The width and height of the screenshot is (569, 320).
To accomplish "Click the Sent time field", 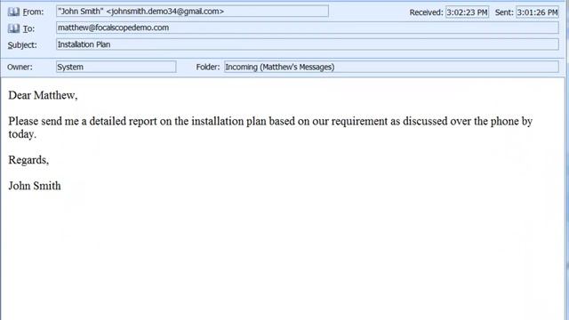I will coord(537,12).
